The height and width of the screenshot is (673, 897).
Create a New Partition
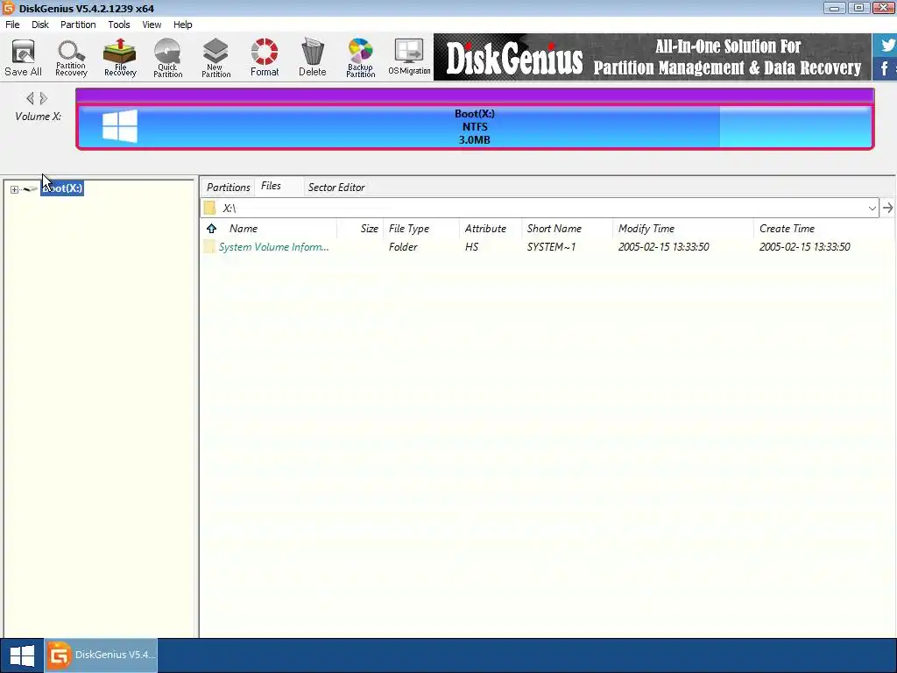click(215, 57)
